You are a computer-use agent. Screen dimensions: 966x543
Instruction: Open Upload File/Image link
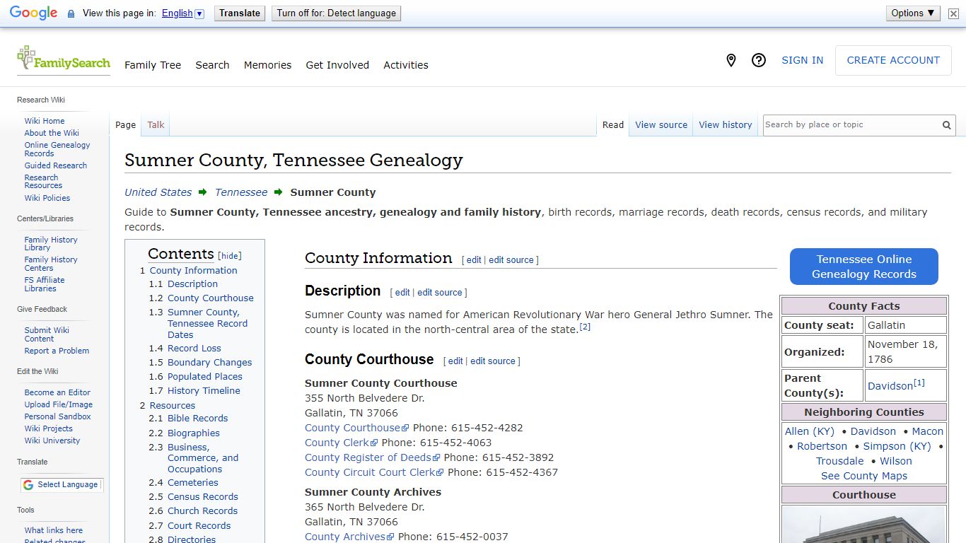coord(59,404)
